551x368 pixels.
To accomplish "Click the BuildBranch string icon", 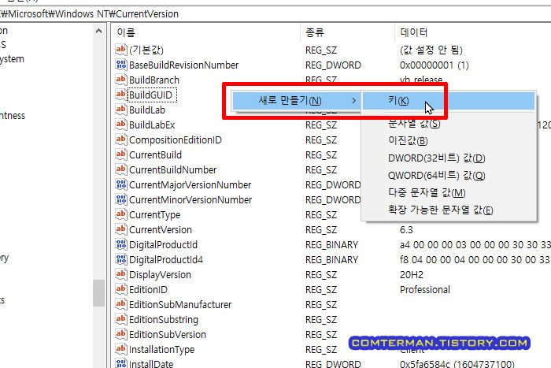I will 121,80.
